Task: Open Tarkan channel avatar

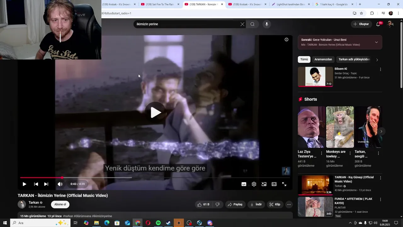Action: coord(22,204)
